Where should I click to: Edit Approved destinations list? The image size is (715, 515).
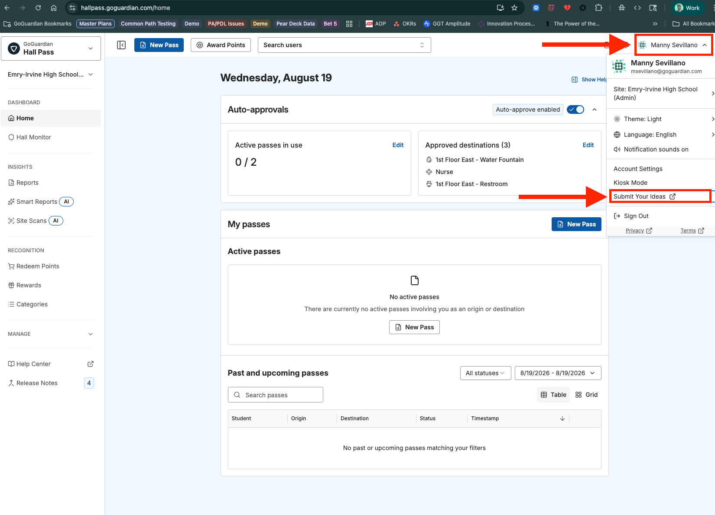pyautogui.click(x=588, y=145)
